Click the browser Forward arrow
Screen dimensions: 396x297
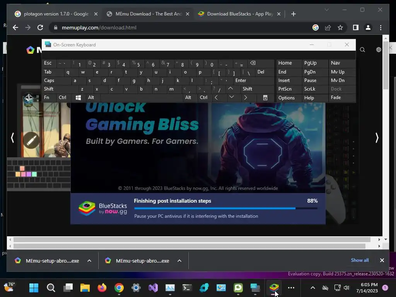coord(28,27)
